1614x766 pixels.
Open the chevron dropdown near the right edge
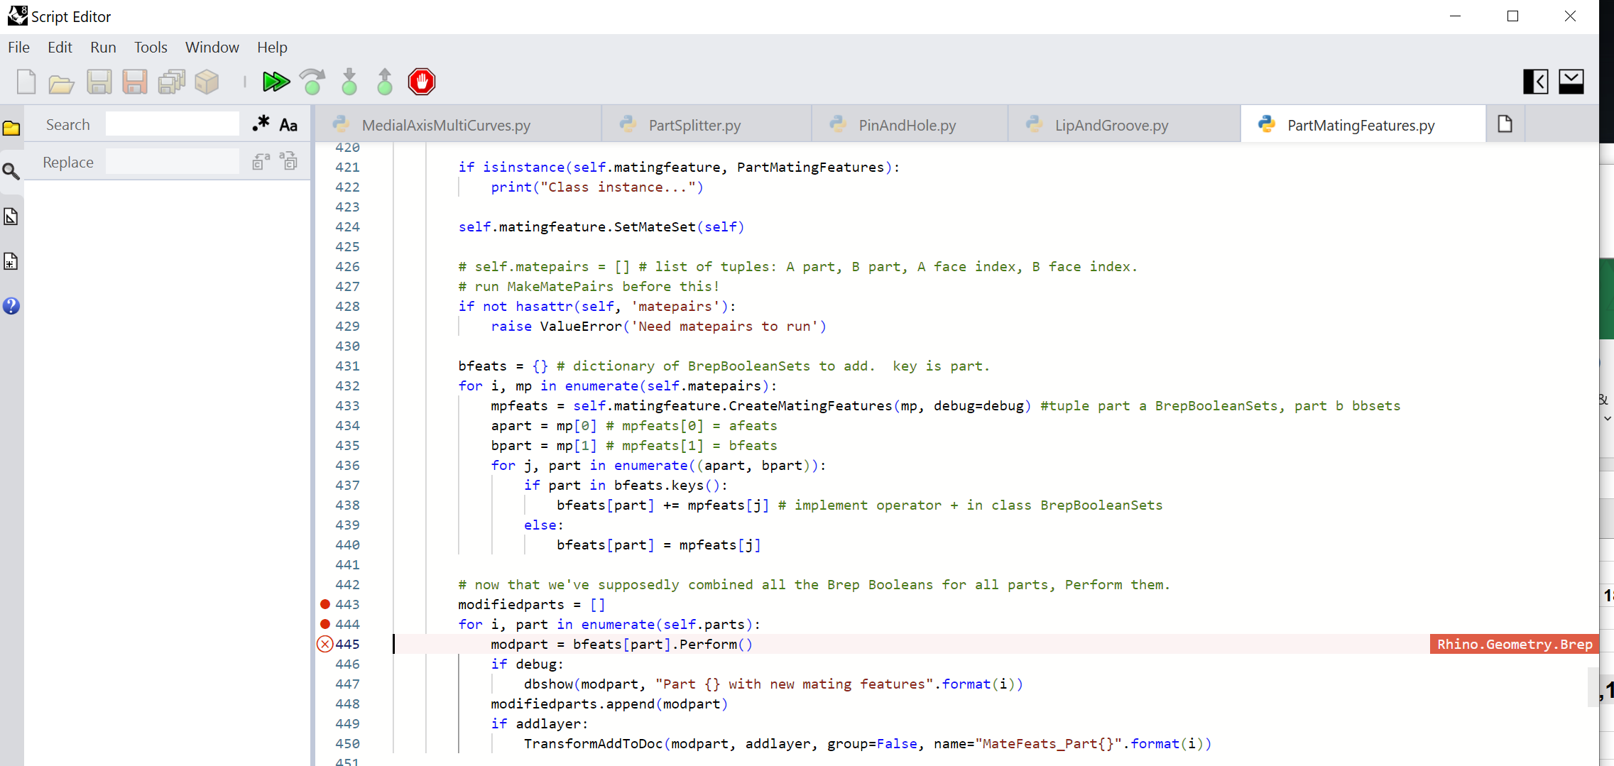click(1607, 418)
